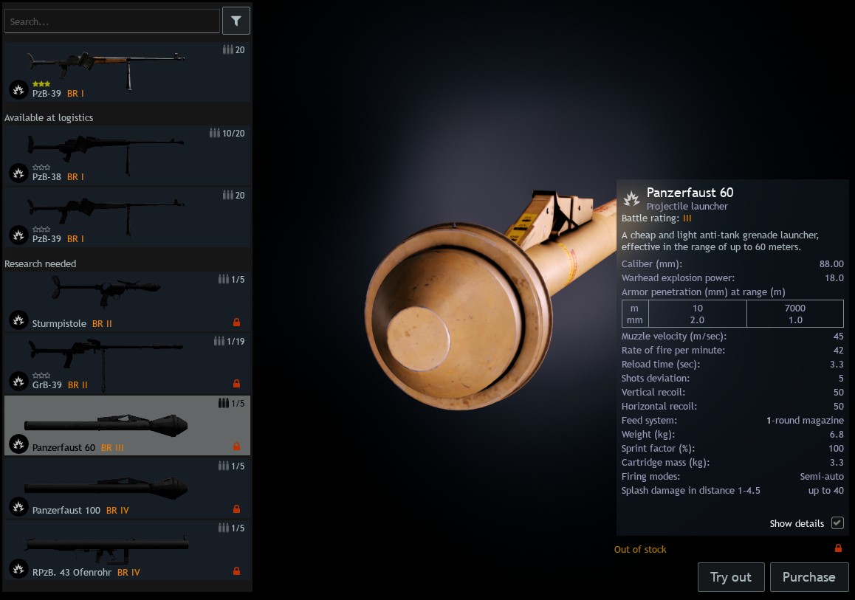This screenshot has width=855, height=600.
Task: Click the red lock on RPzB. 43 Ofenrohr
Action: pyautogui.click(x=237, y=570)
